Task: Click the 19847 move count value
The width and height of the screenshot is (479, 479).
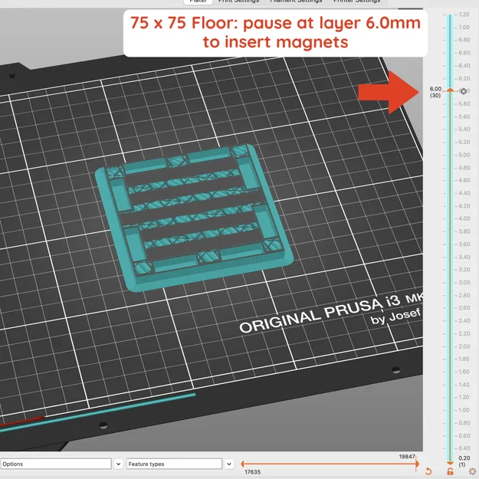Action: [407, 457]
